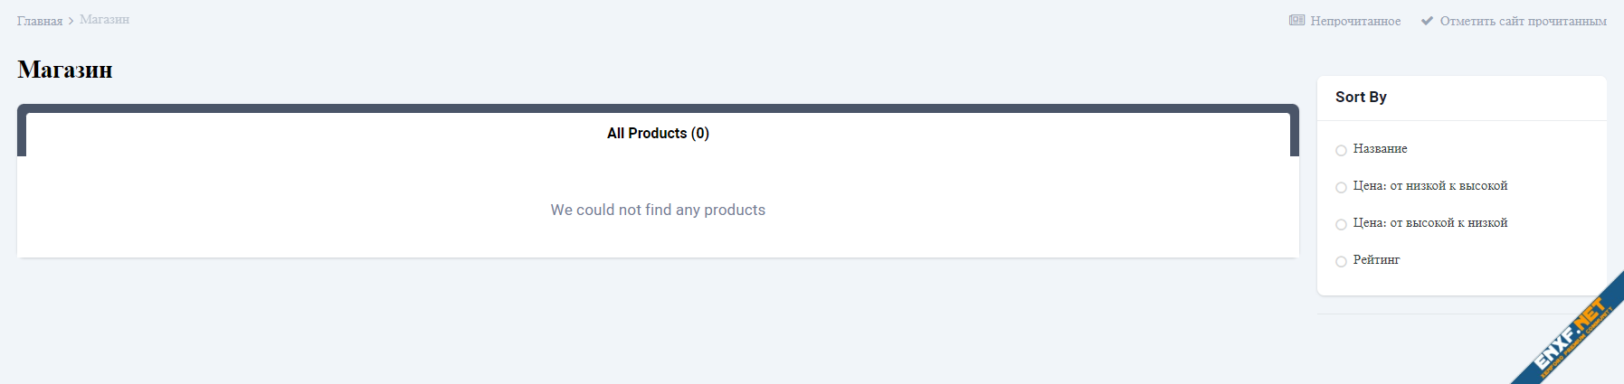Click the newspaper icon beside Непрочитанное
Viewport: 1624px width, 384px height.
coord(1296,21)
